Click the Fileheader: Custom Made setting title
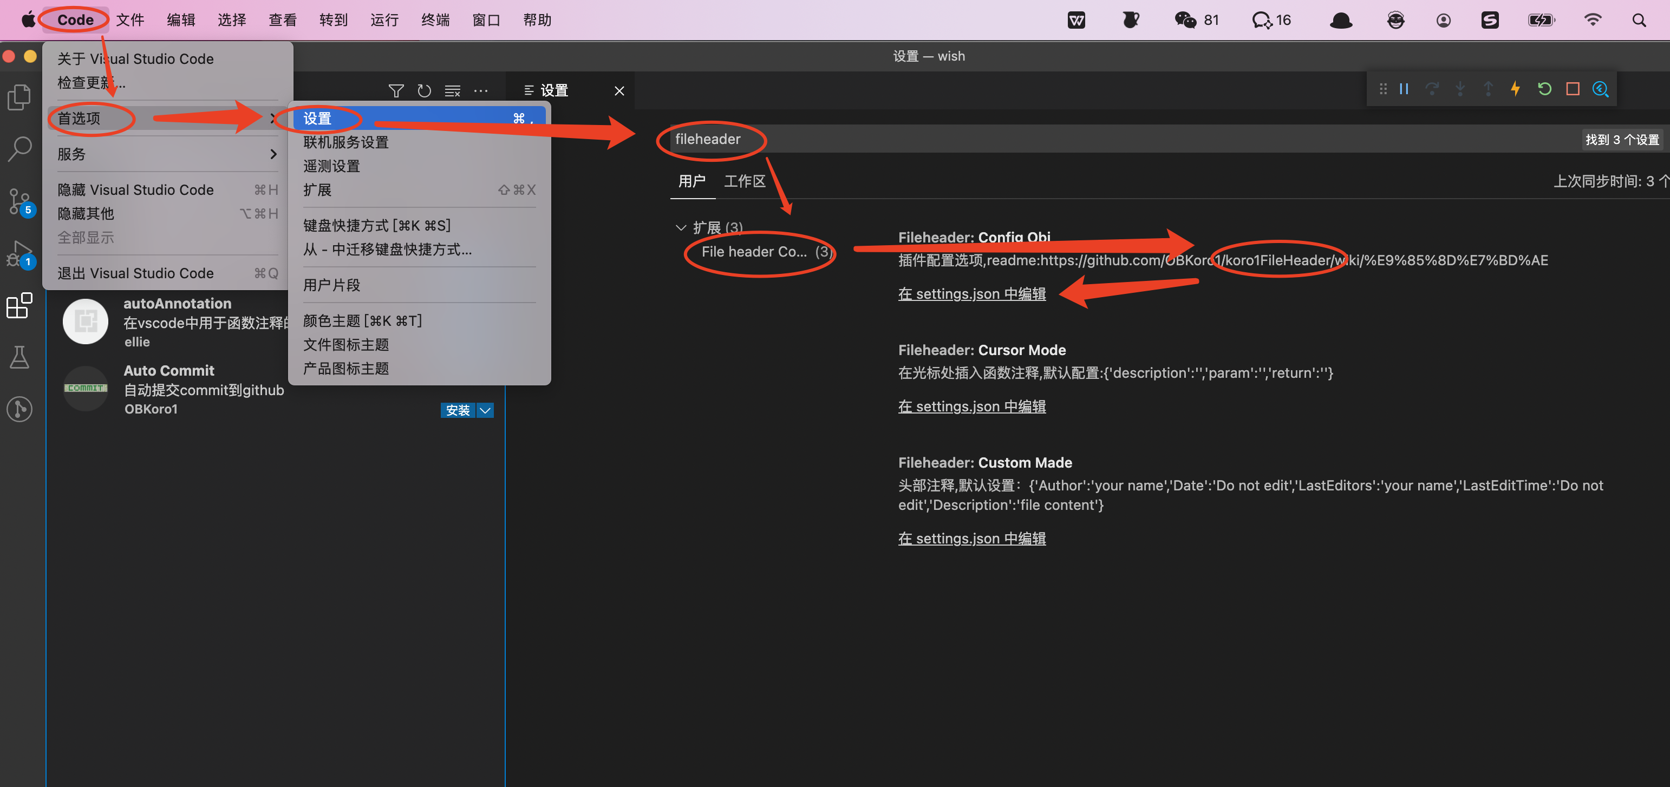 click(985, 463)
